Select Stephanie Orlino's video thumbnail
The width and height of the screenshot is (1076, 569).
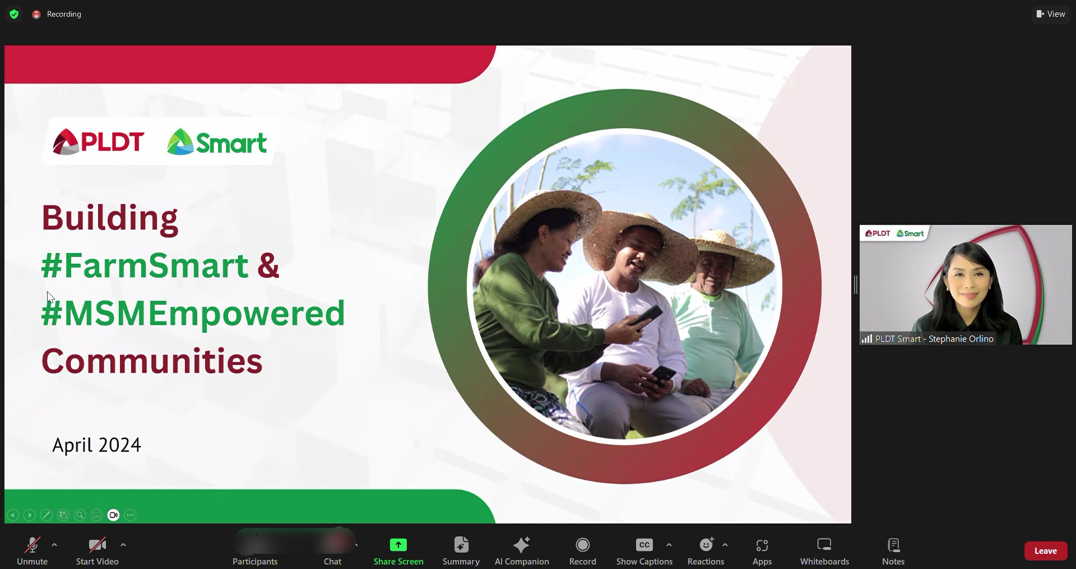click(x=966, y=284)
